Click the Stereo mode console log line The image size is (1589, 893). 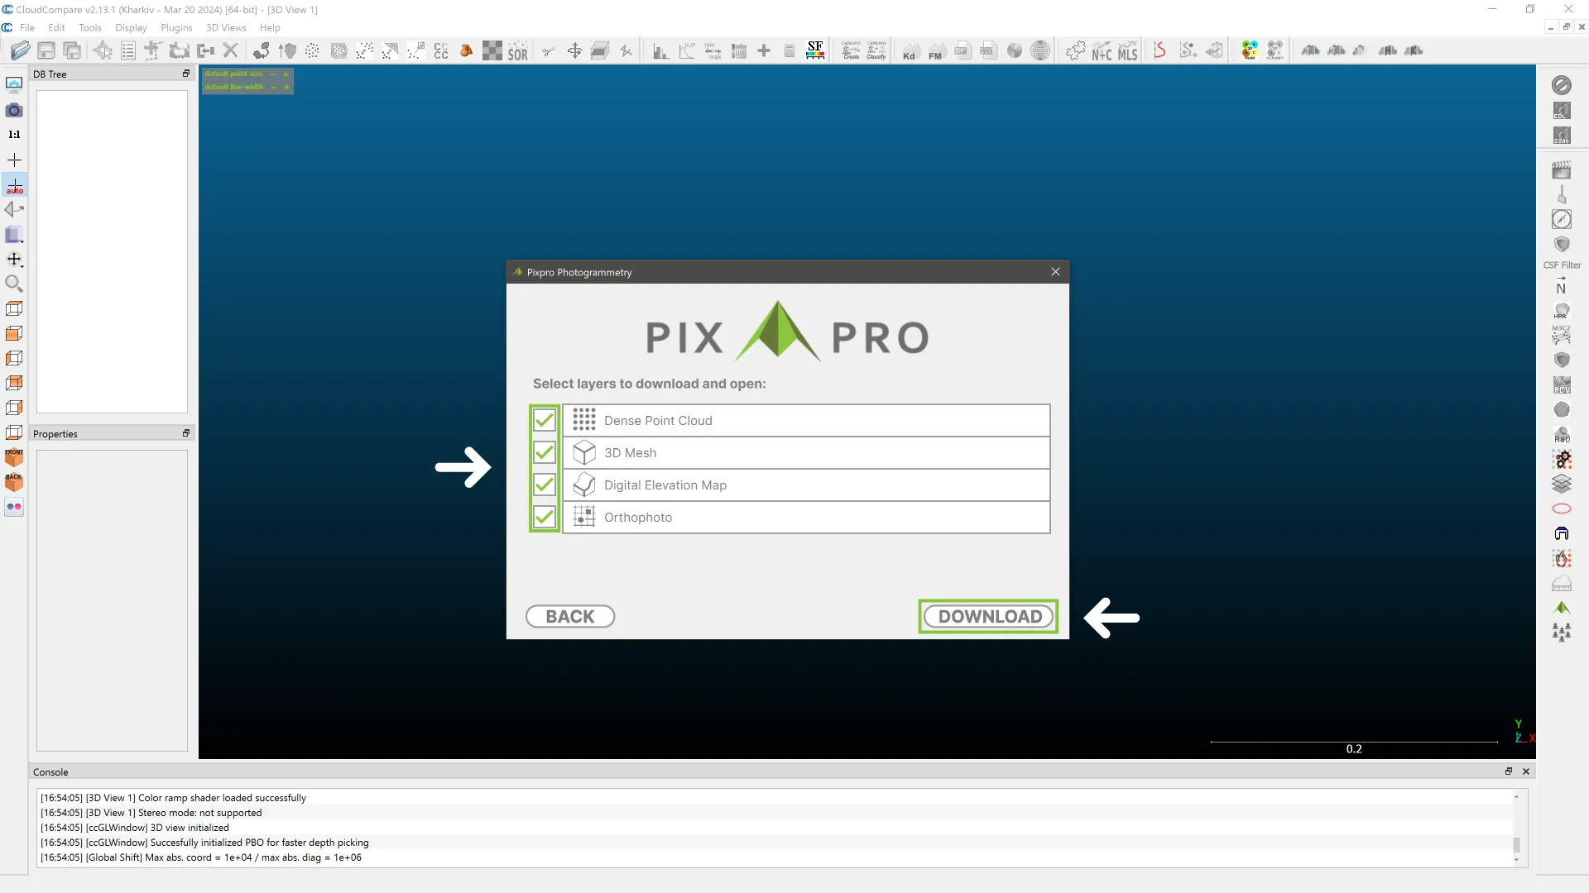[151, 813]
